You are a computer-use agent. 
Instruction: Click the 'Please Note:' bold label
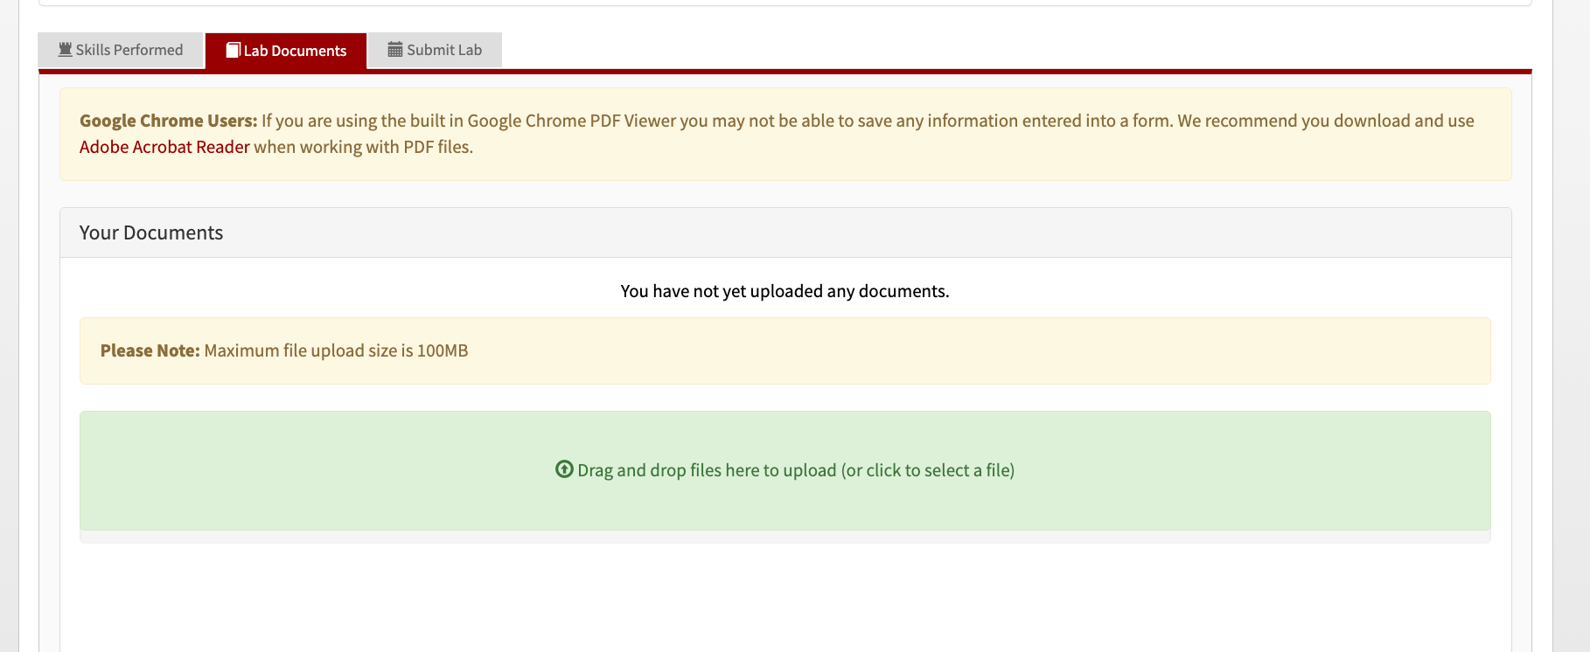click(x=150, y=350)
